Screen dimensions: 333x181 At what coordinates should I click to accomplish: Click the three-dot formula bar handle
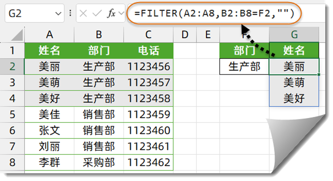coord(70,14)
